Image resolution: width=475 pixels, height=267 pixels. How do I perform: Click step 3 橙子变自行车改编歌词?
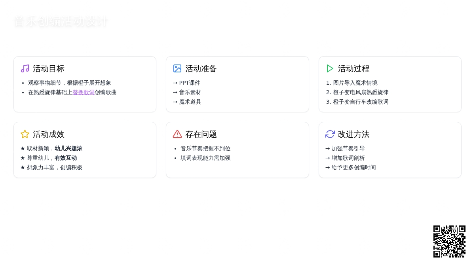tap(361, 102)
